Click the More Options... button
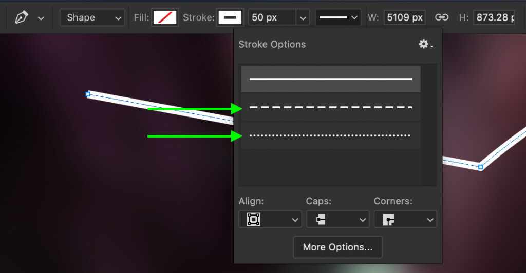This screenshot has width=526, height=273. [338, 247]
